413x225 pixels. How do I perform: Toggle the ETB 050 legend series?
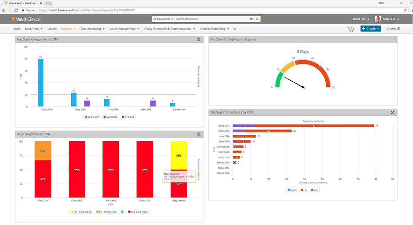click(x=128, y=117)
